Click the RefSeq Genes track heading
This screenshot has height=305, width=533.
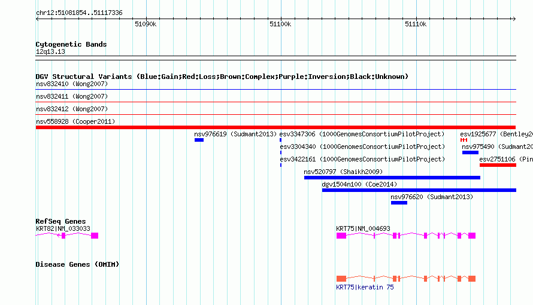pos(60,221)
